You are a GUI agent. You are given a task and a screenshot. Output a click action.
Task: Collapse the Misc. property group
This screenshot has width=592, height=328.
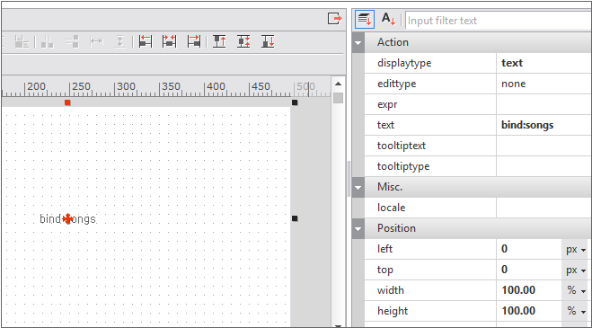(358, 187)
